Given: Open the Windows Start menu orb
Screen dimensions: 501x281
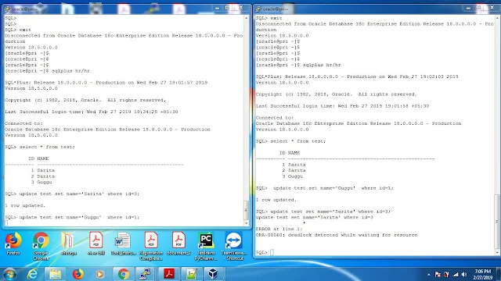Looking at the screenshot, I should 9,274.
